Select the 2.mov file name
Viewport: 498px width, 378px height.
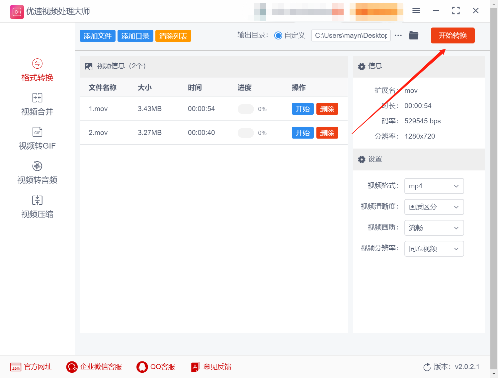98,133
